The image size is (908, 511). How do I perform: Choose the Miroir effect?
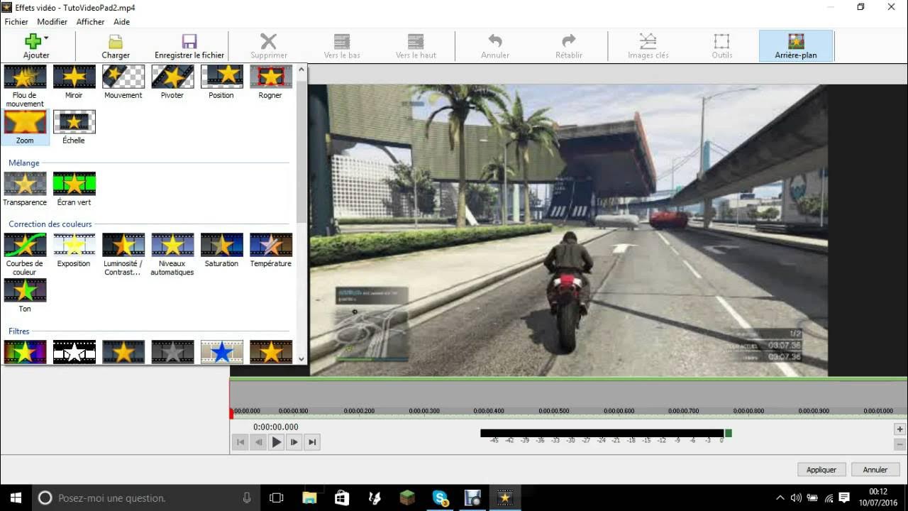pos(74,82)
